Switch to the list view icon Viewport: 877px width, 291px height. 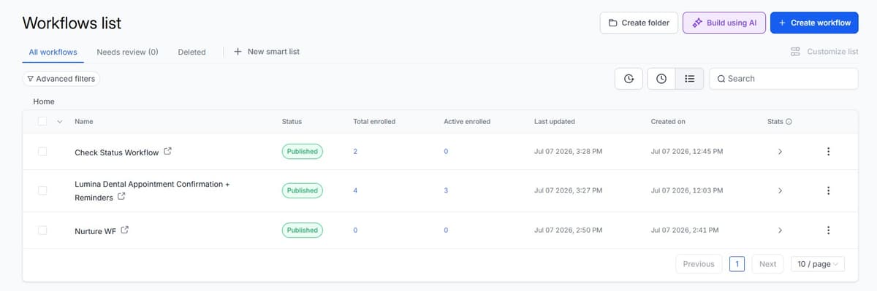[689, 79]
